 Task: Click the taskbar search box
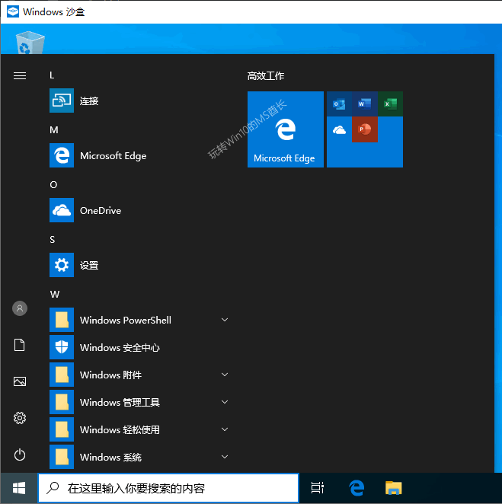point(168,488)
